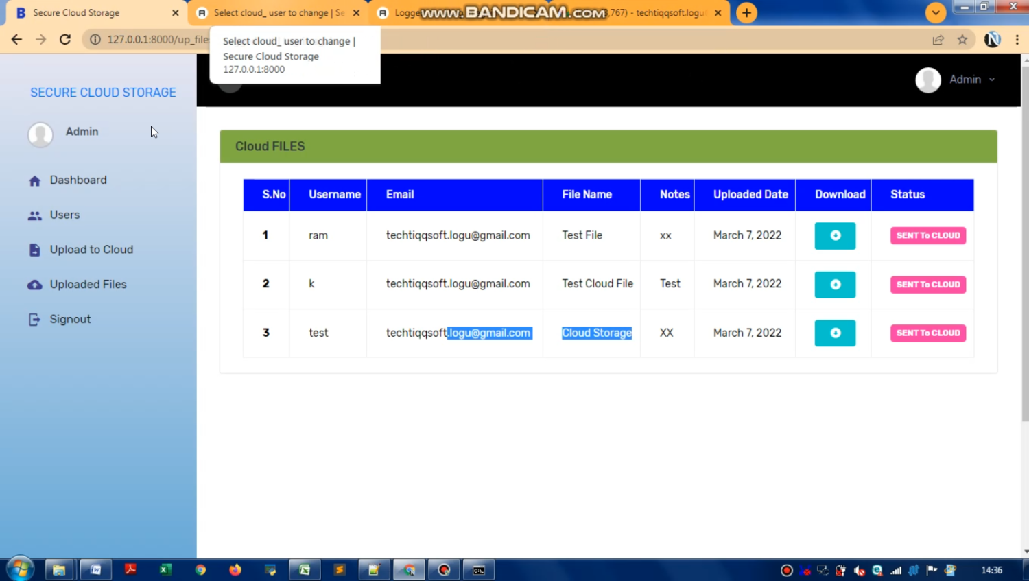Click the SECURE CLOUD STORAGE brand link

[103, 93]
